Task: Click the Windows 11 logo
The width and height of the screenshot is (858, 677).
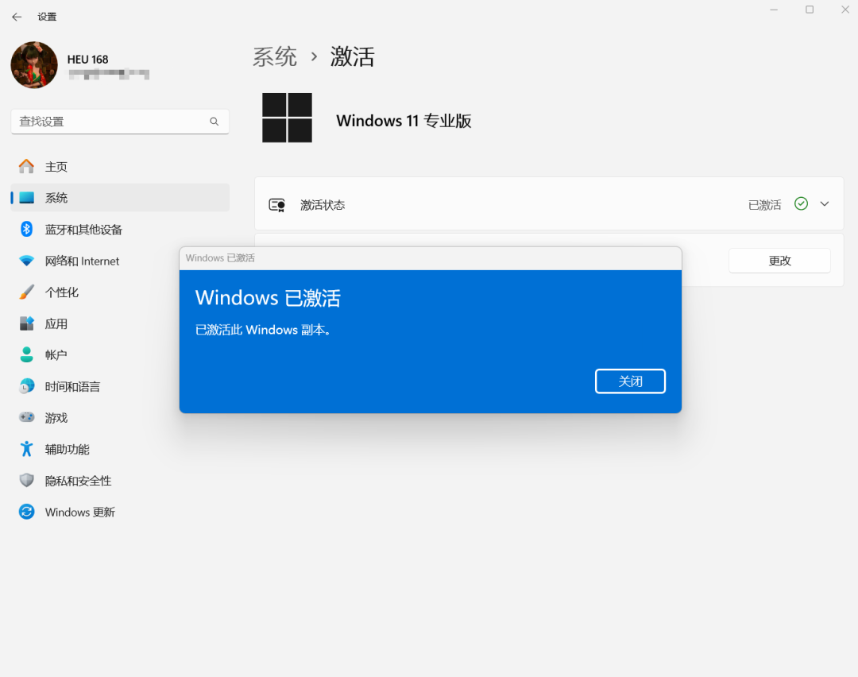Action: coord(287,118)
